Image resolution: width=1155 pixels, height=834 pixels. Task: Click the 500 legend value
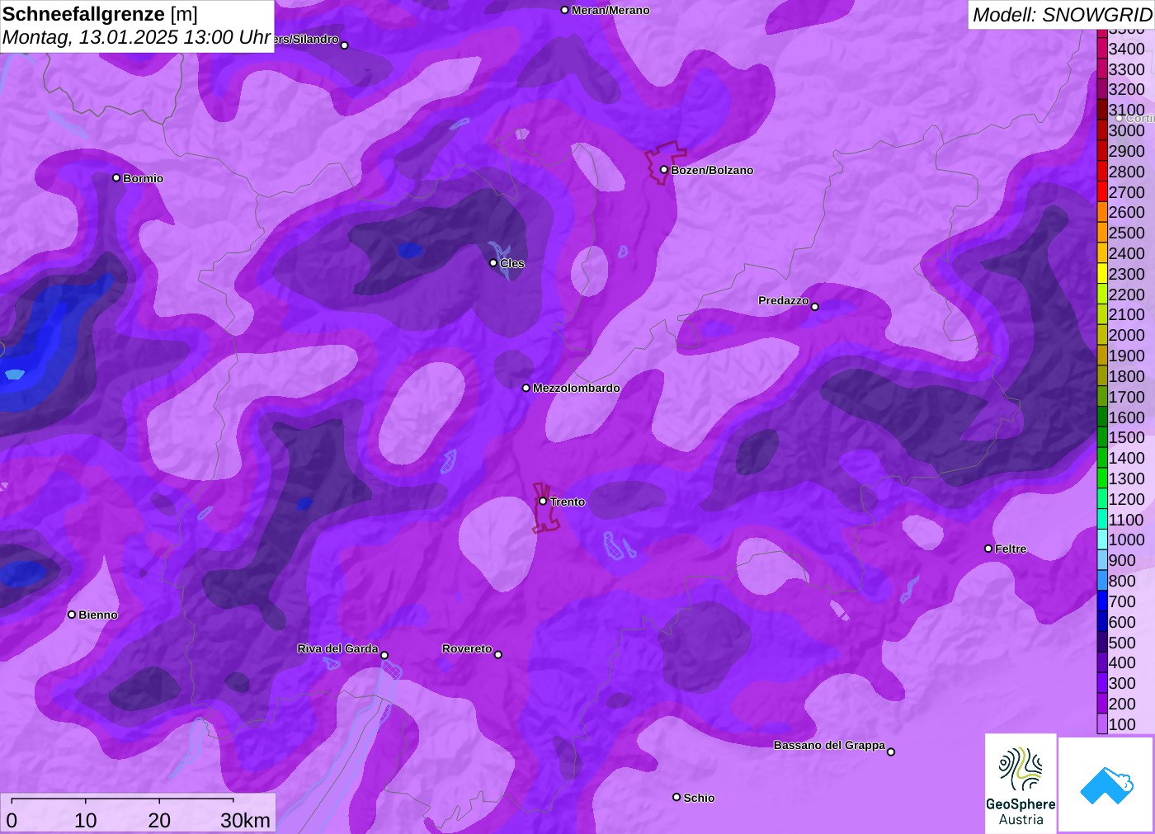tap(1122, 643)
